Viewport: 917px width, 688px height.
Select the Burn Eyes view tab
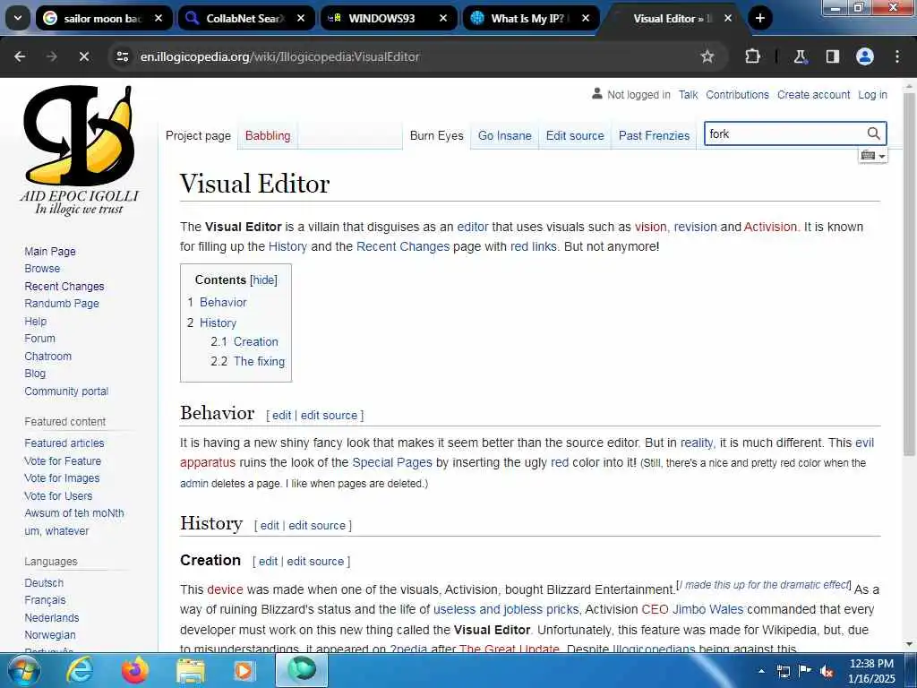[x=436, y=136]
